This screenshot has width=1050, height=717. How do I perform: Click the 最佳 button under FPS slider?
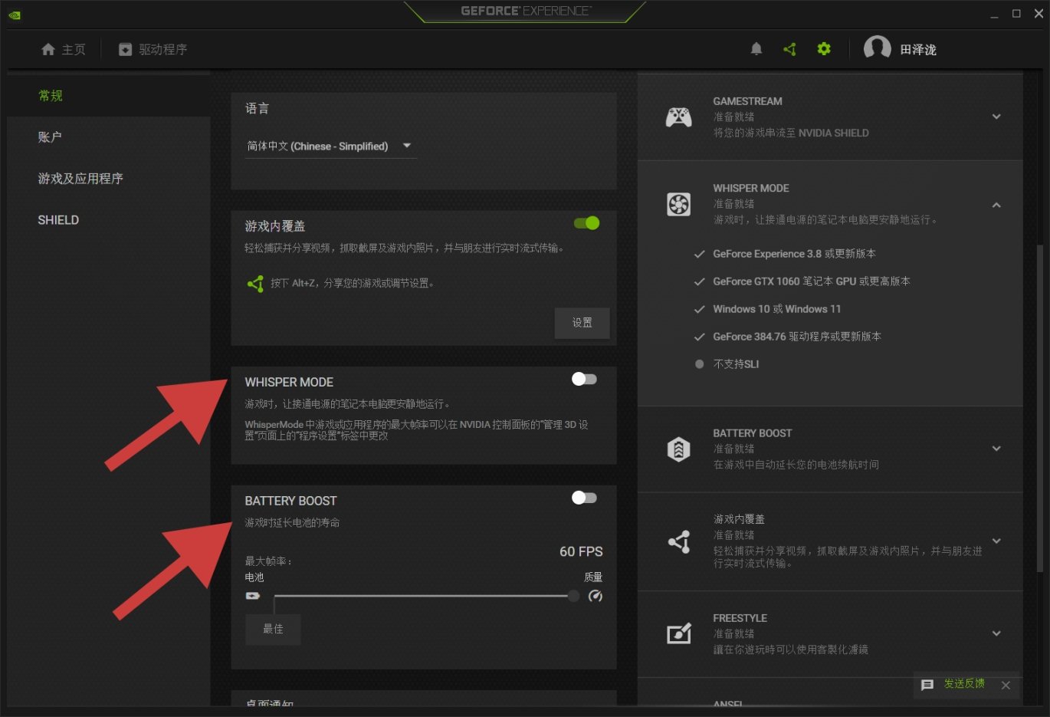pyautogui.click(x=273, y=629)
